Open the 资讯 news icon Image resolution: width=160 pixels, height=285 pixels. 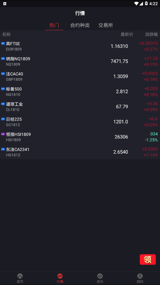(100, 276)
